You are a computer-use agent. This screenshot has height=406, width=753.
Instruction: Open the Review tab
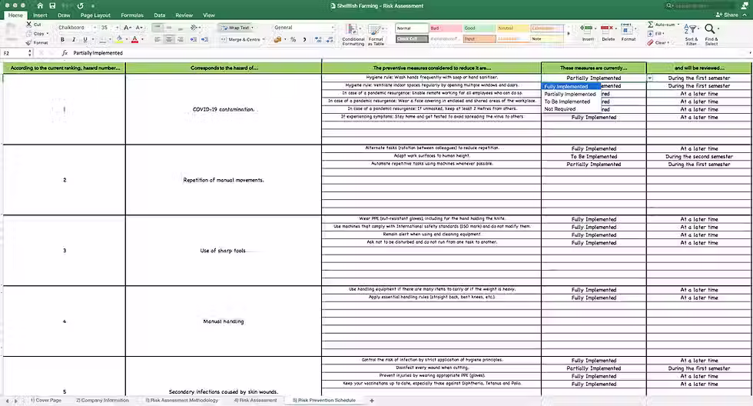[184, 15]
